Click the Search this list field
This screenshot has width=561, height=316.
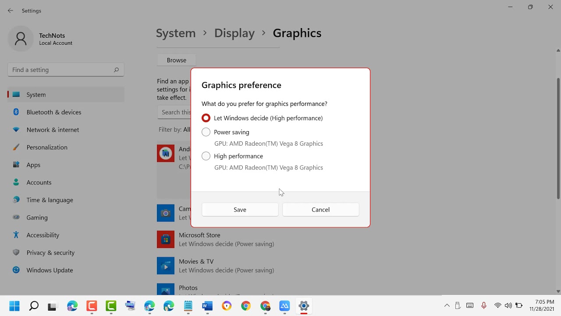click(x=174, y=112)
